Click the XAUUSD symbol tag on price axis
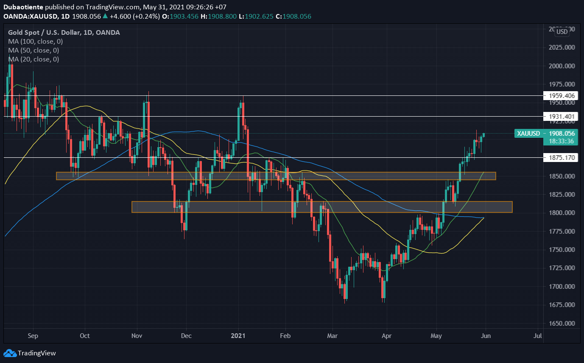584x363 pixels. tap(528, 134)
